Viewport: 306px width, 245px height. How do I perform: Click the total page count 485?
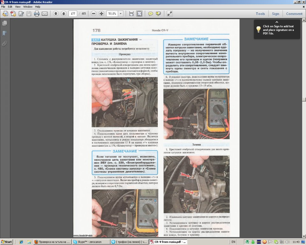[x=84, y=14]
